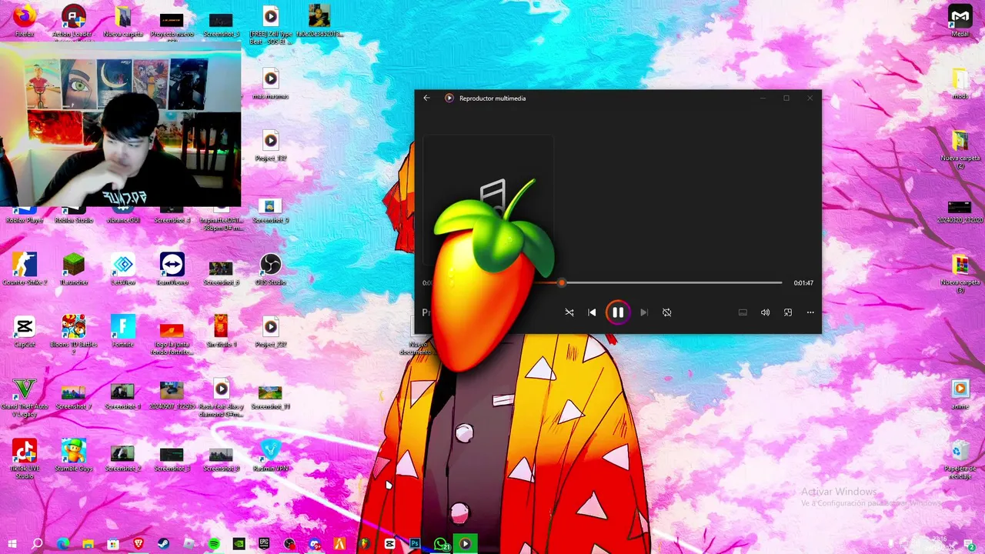Select the Sin título 1 file
This screenshot has width=985, height=554.
point(222,332)
